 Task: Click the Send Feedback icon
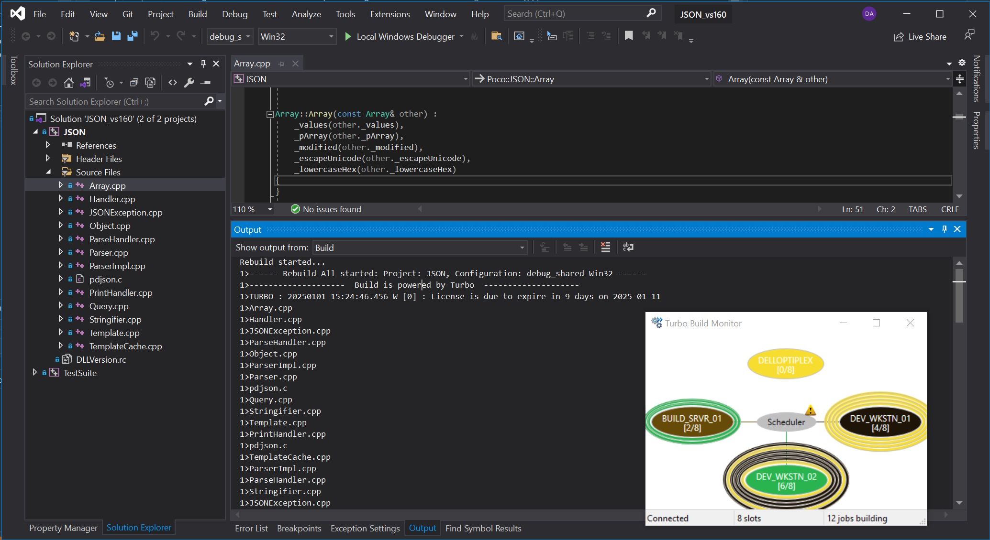[969, 36]
